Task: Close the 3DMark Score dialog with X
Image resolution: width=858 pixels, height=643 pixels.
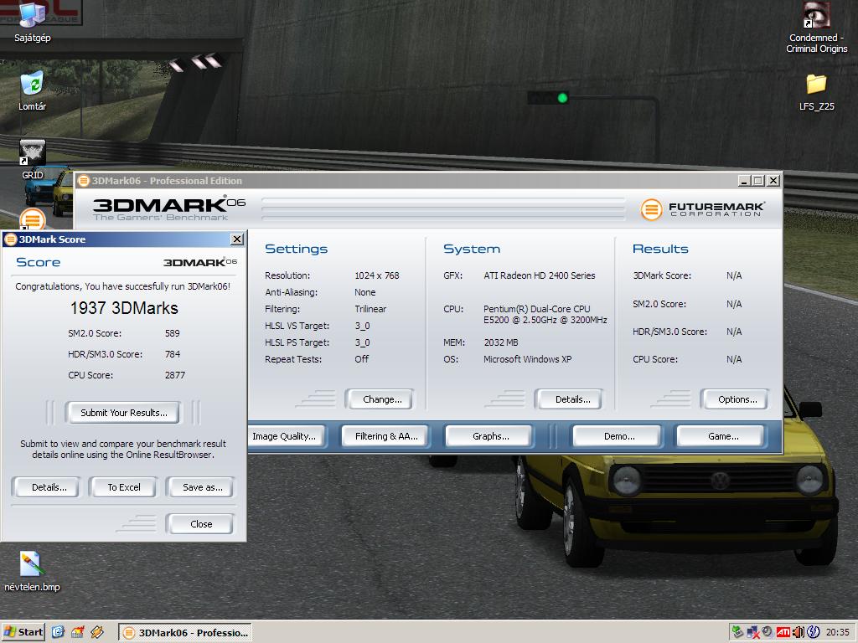Action: 237,239
